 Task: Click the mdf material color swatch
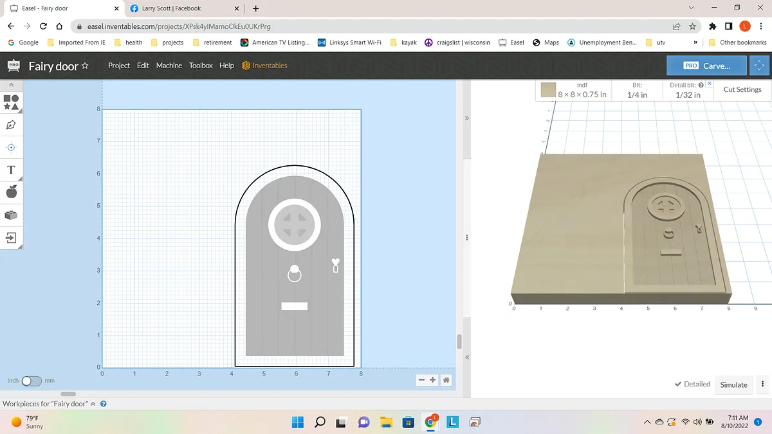click(547, 90)
